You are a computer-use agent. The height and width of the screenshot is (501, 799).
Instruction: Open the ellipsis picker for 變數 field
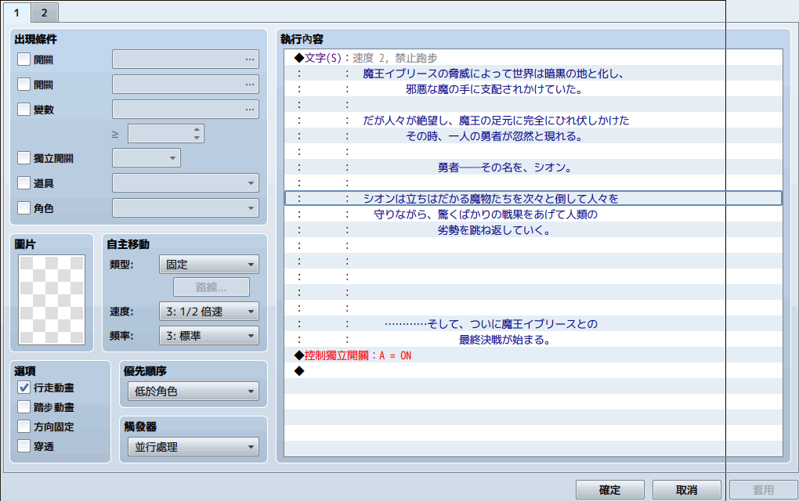[250, 110]
